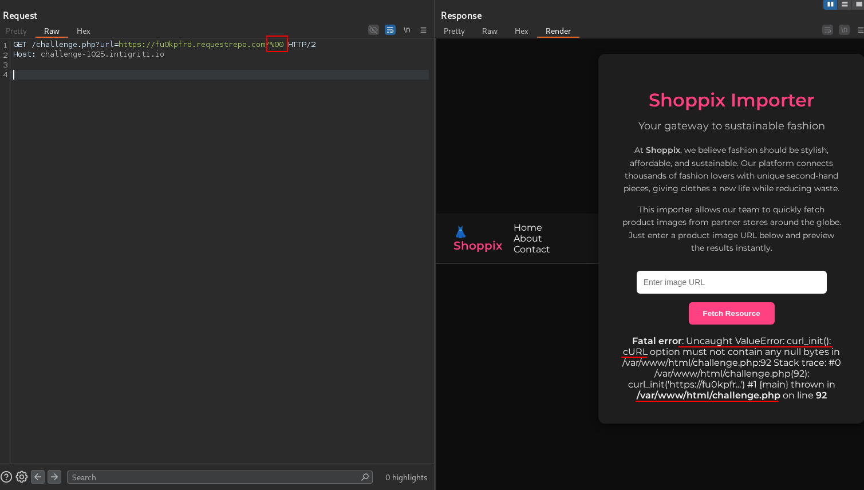Viewport: 864px width, 490px height.
Task: Switch to combined tabbed layout view
Action: click(x=859, y=4)
